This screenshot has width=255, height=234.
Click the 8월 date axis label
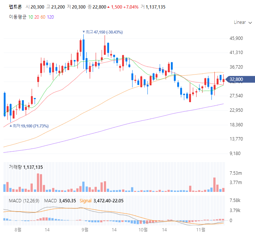click(18, 230)
